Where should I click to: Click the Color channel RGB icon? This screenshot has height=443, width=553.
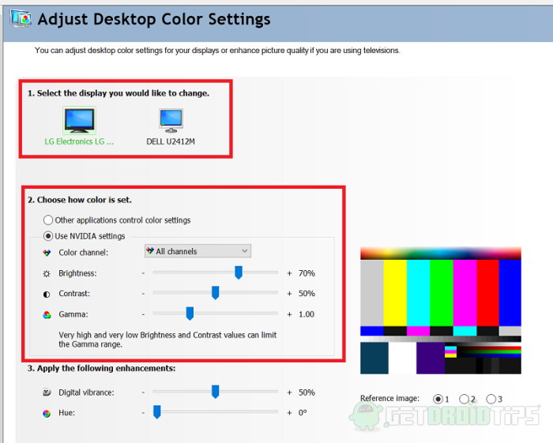tap(47, 253)
